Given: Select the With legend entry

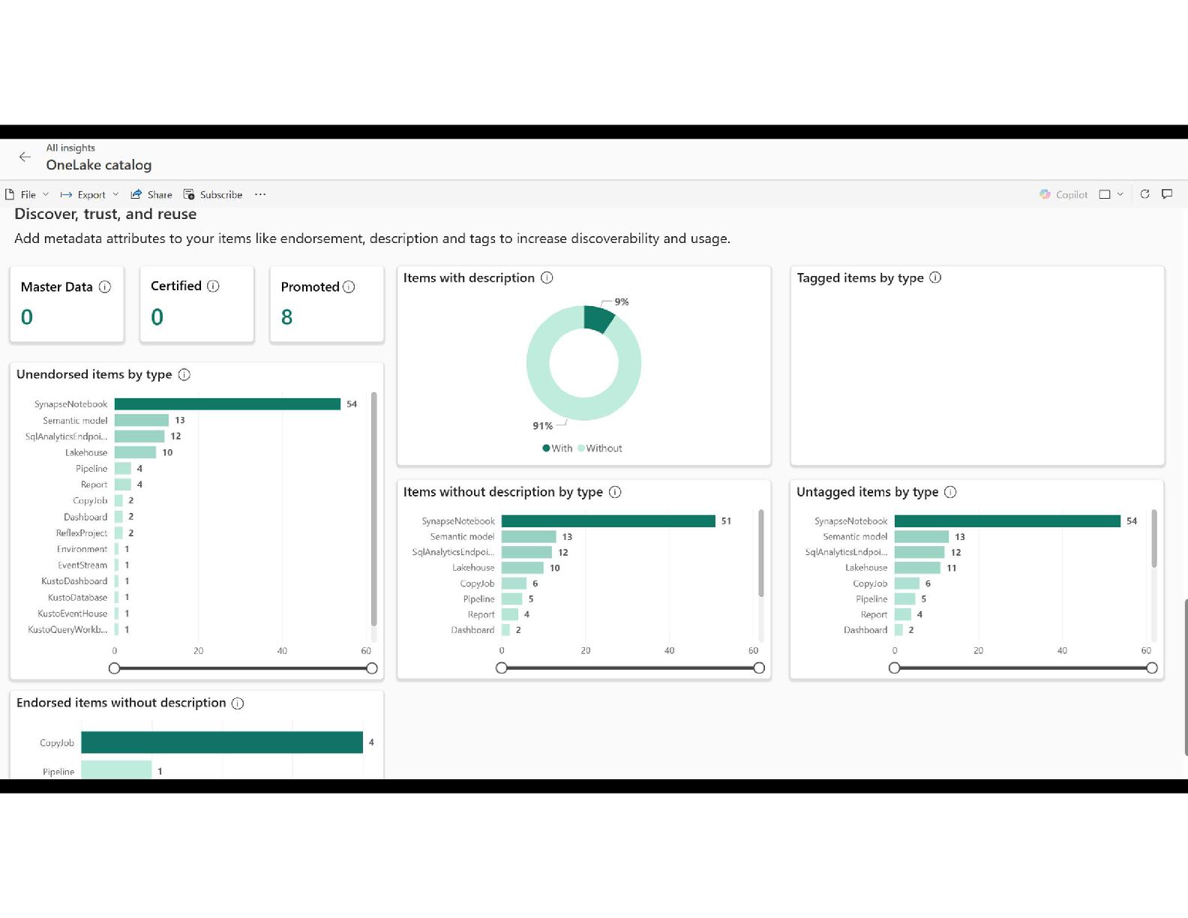Looking at the screenshot, I should point(557,448).
